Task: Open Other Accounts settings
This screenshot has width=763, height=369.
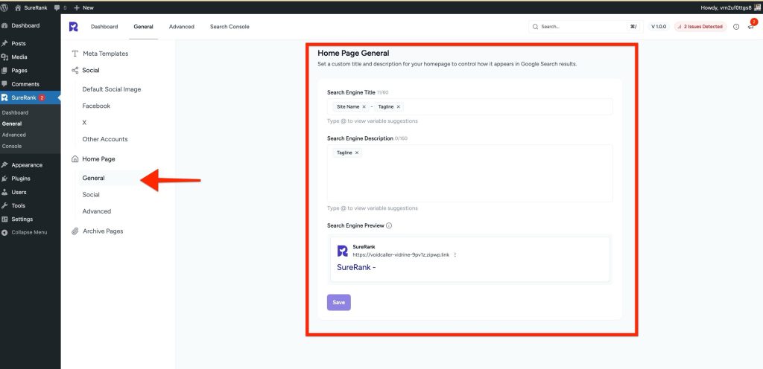Action: (x=105, y=139)
